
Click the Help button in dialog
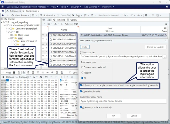click(x=85, y=47)
